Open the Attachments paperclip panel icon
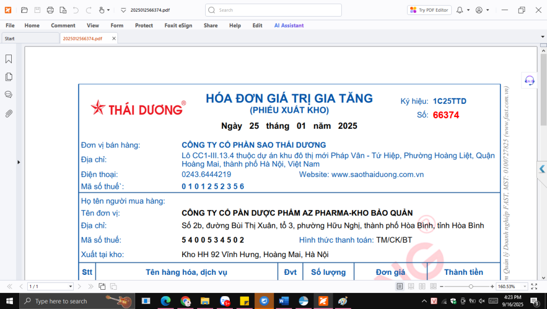The width and height of the screenshot is (547, 309). pyautogui.click(x=9, y=113)
